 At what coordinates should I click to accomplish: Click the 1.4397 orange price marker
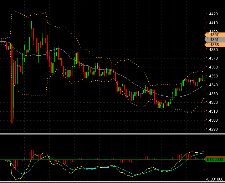pyautogui.click(x=215, y=35)
